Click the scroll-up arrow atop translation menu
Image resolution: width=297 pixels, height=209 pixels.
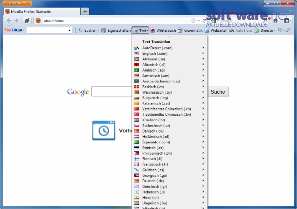(x=169, y=37)
